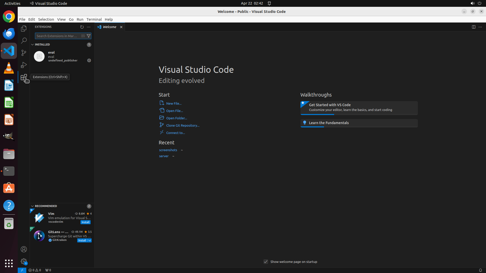Open the Search view icon

pyautogui.click(x=24, y=40)
